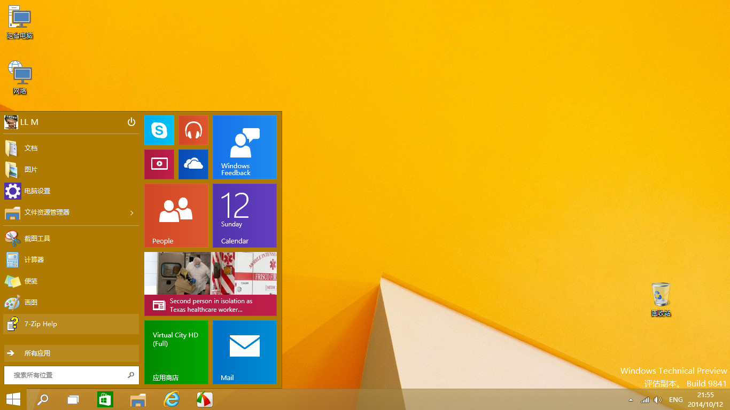Open the taskbar Search magnifier
This screenshot has height=410, width=730.
43,399
